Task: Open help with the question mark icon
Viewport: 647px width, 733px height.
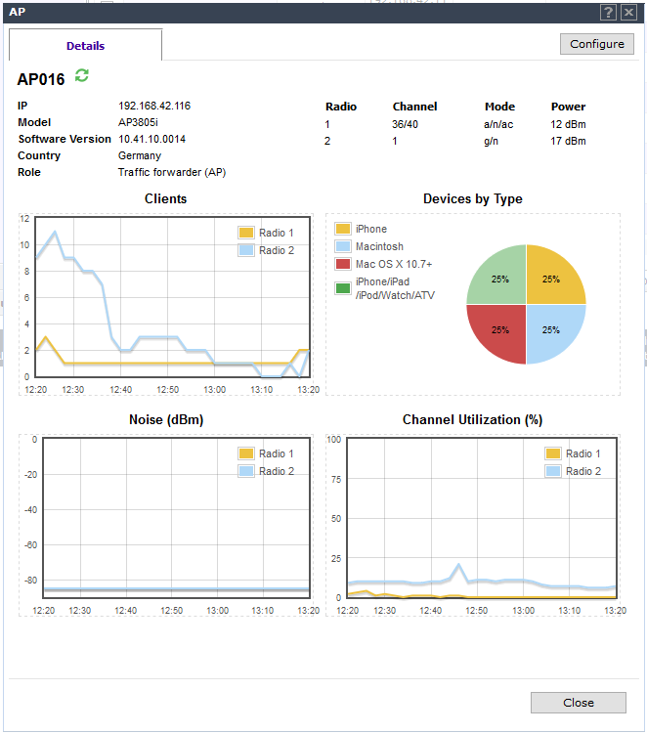Action: tap(608, 12)
